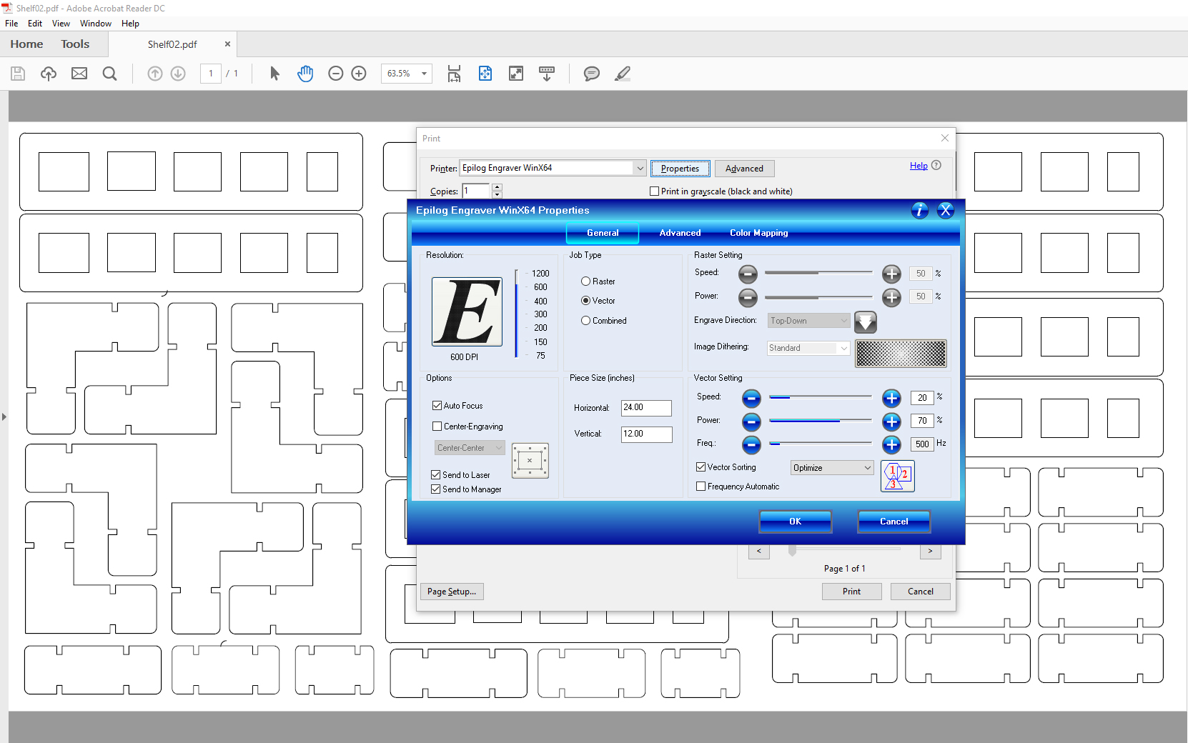
Task: Open the Engrave Direction dropdown
Action: coord(809,321)
